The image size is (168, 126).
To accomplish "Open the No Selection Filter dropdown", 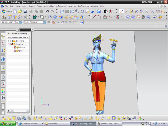I will tap(21, 22).
